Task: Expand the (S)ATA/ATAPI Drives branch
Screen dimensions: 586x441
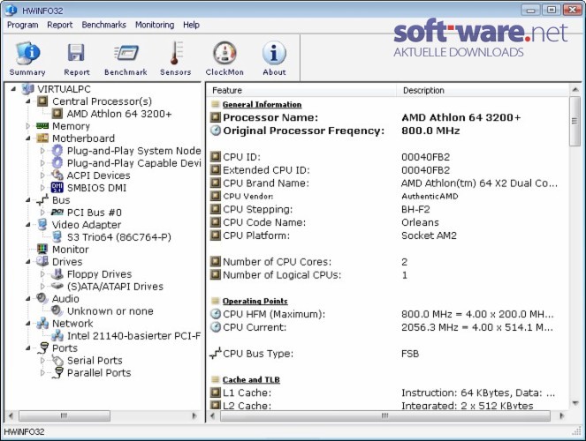Action: 42,287
